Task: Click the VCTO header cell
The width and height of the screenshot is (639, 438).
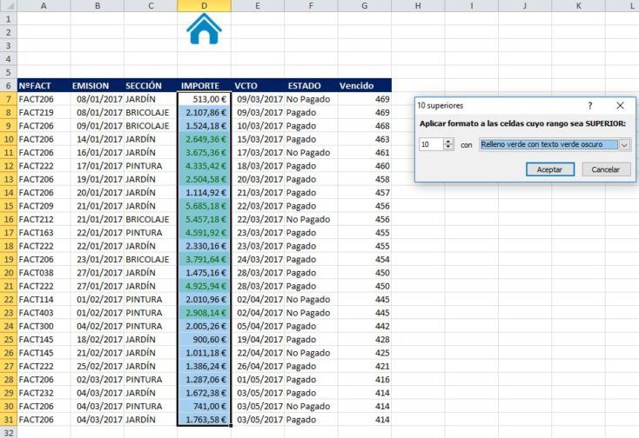Action: 258,86
